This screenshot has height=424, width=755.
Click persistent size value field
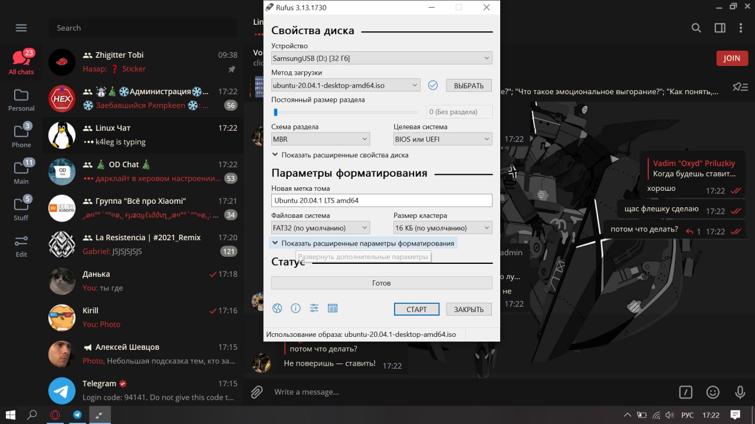coord(459,112)
